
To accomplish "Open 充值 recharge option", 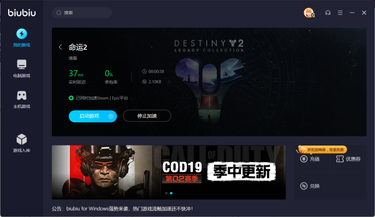I will coord(310,159).
